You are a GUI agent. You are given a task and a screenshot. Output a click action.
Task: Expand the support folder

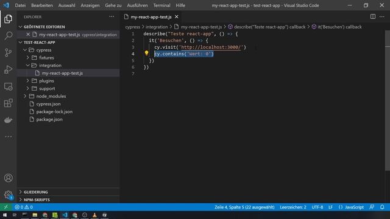click(28, 88)
